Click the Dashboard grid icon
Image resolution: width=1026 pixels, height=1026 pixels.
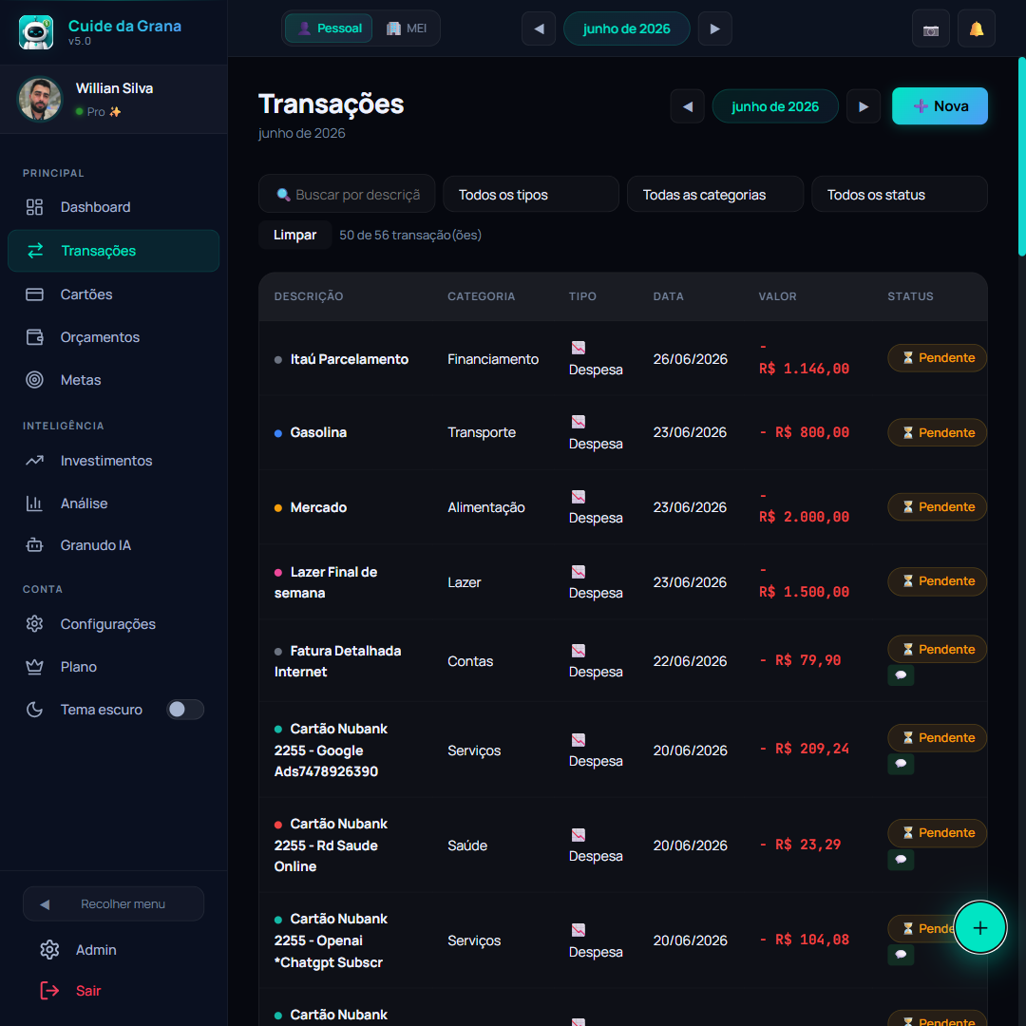34,207
